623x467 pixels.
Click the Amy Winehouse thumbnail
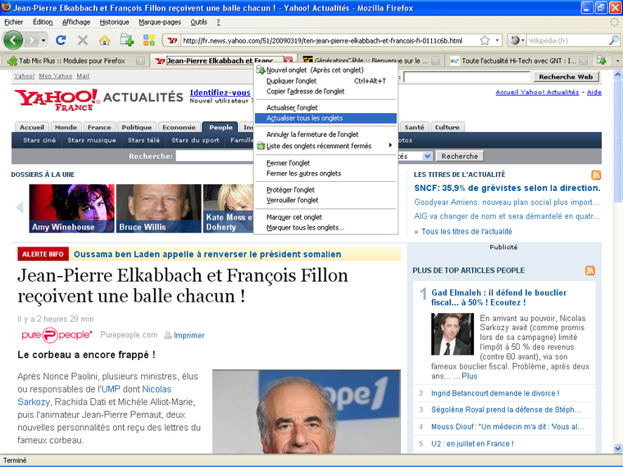(71, 208)
